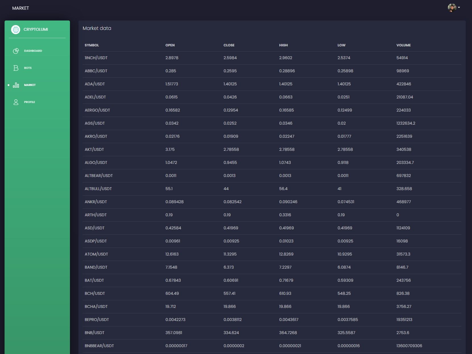The image size is (472, 354).
Task: Click ALTBULL high value 56.4
Action: point(283,189)
